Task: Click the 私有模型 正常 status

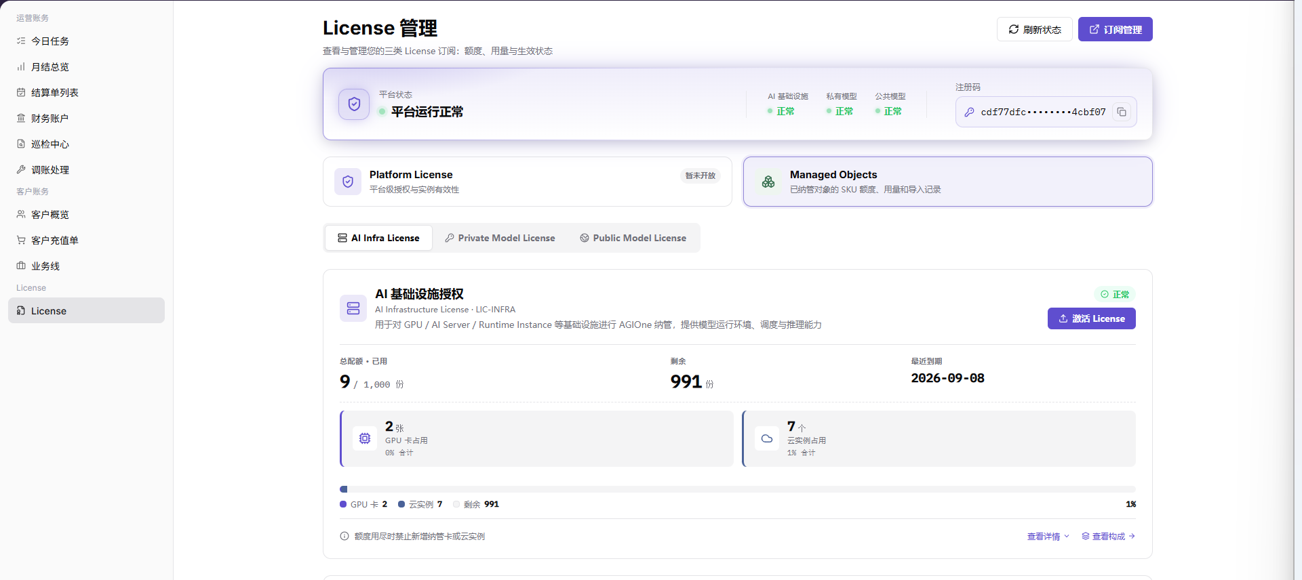Action: 840,111
